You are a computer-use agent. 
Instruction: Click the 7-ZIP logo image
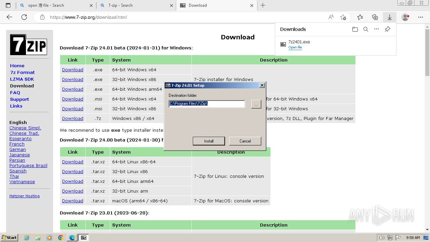point(28,45)
